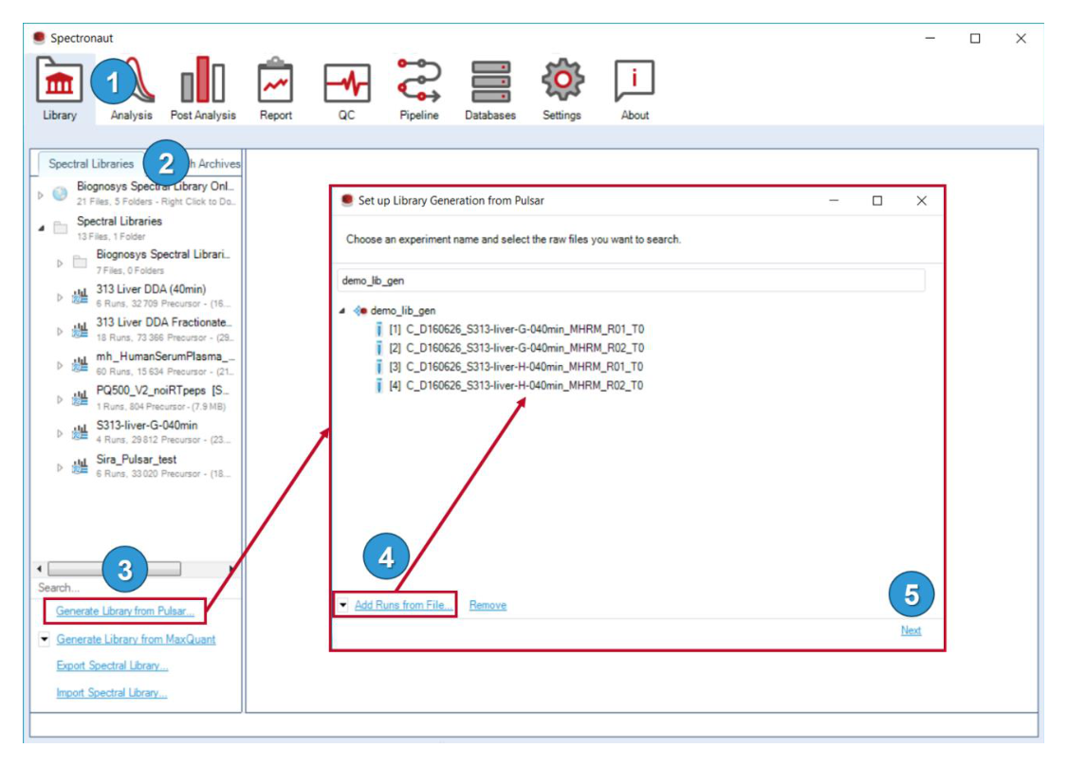Image resolution: width=1068 pixels, height=766 pixels.
Task: Open the Post Analysis bar chart icon
Action: pos(203,80)
